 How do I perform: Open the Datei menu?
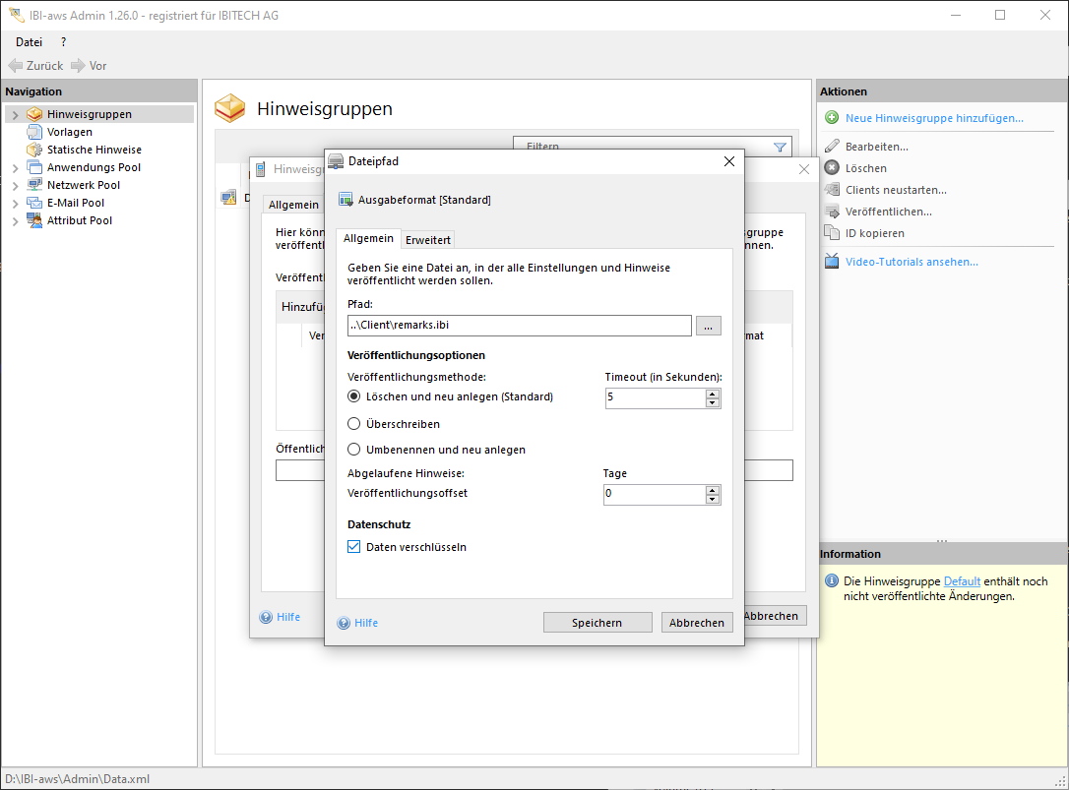tap(29, 41)
